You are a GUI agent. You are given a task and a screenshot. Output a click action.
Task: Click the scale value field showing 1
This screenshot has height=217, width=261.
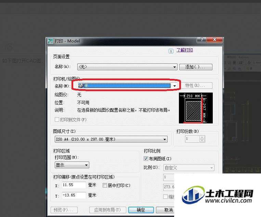pyautogui.click(x=169, y=177)
